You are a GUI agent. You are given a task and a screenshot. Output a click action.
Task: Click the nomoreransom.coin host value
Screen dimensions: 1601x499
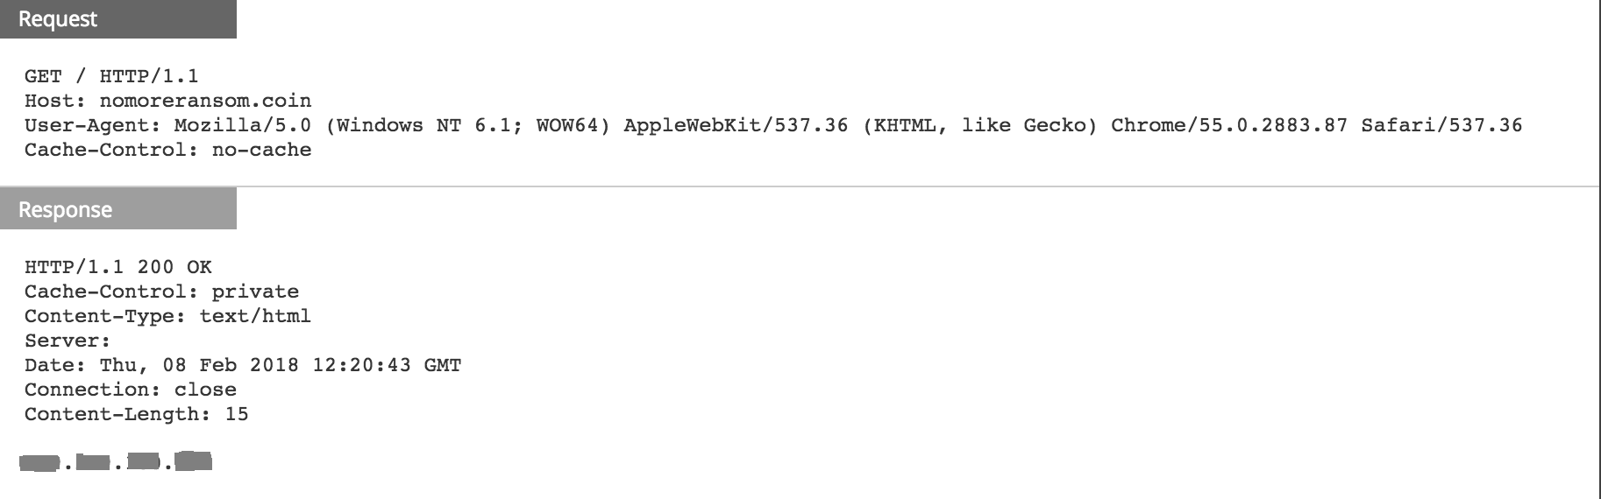pyautogui.click(x=205, y=101)
